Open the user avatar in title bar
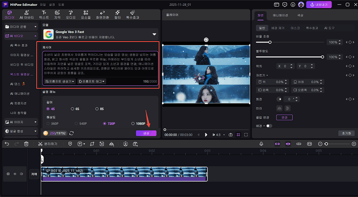The width and height of the screenshot is (358, 197). point(301,4)
